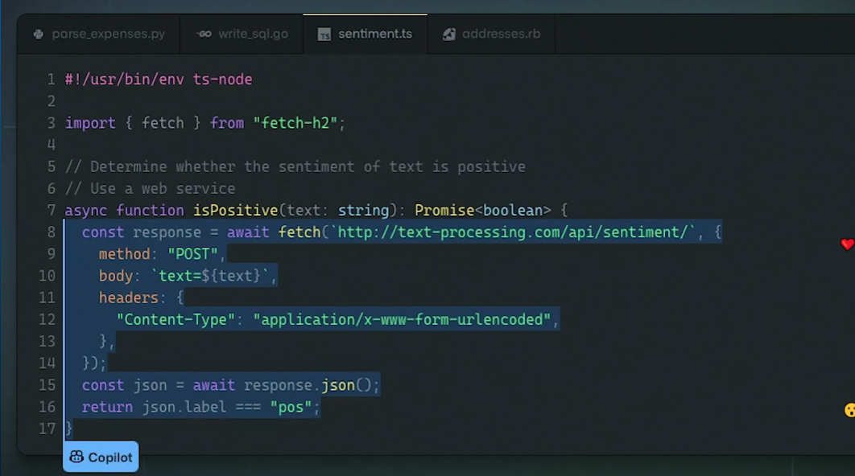Click the 'import' keyword on line 3

90,123
